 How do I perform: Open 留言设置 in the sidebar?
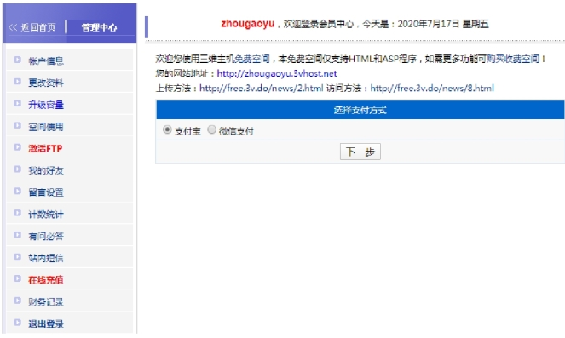pos(46,192)
